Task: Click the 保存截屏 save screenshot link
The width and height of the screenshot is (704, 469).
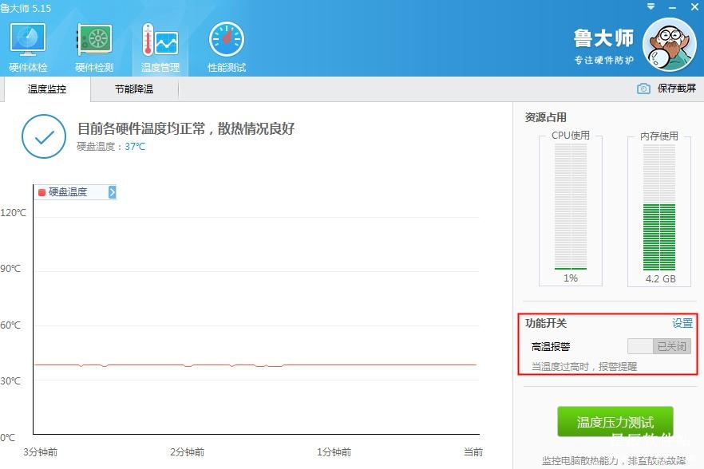Action: click(x=677, y=89)
